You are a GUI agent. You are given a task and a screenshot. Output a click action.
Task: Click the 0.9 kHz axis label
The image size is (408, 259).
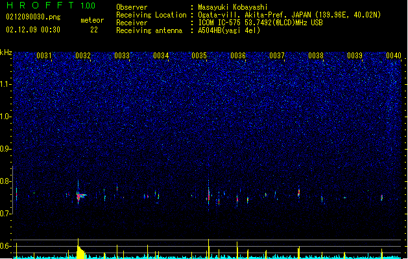[5, 149]
